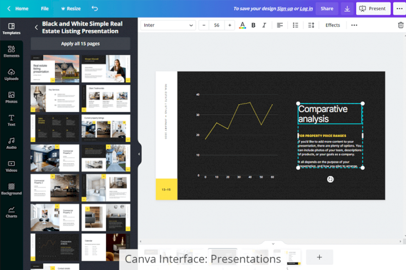The image size is (406, 270).
Task: Open the Charts panel
Action: point(11,212)
